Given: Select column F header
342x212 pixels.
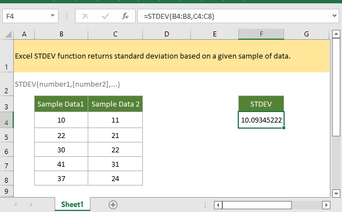Looking at the screenshot, I should pos(261,34).
